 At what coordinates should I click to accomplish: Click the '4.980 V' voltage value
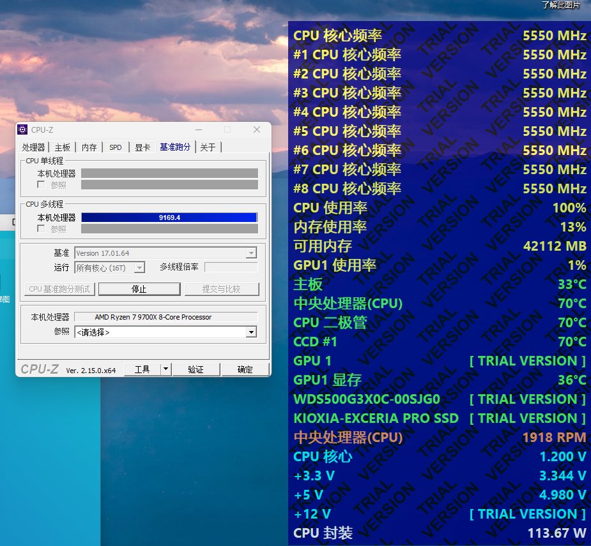click(x=563, y=495)
